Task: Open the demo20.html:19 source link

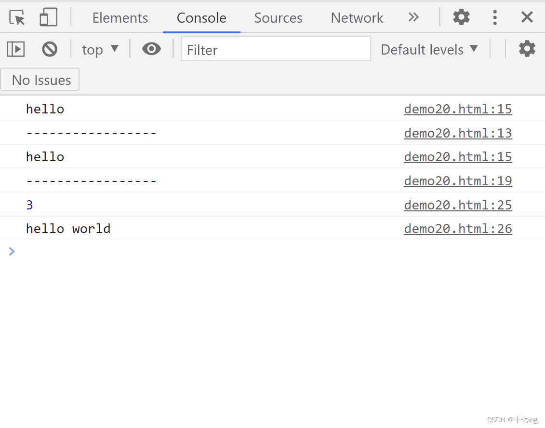Action: pyautogui.click(x=458, y=180)
